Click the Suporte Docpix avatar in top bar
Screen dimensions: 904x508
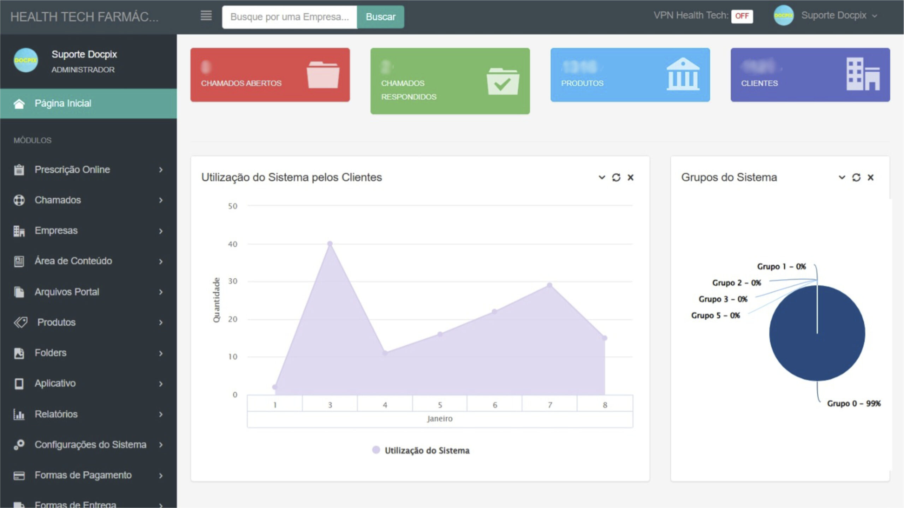coord(783,16)
